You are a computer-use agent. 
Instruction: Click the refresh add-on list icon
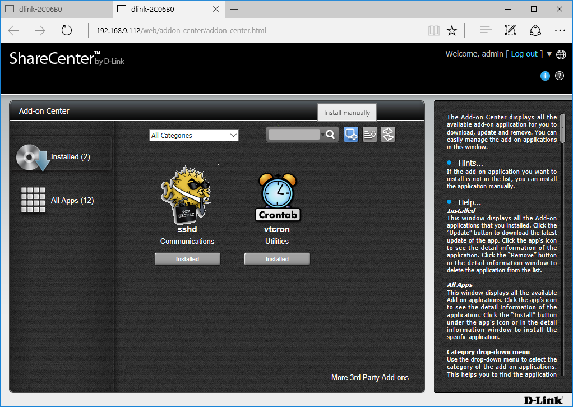coord(388,135)
